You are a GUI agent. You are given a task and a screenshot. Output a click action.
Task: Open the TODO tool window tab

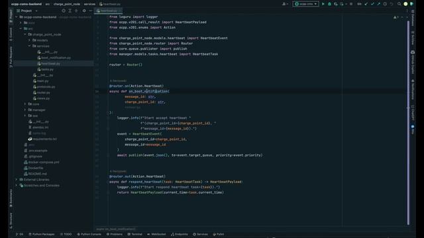(x=66, y=234)
